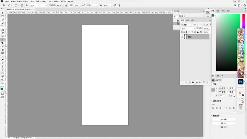
Task: Delete layer trash icon
Action: tap(207, 82)
